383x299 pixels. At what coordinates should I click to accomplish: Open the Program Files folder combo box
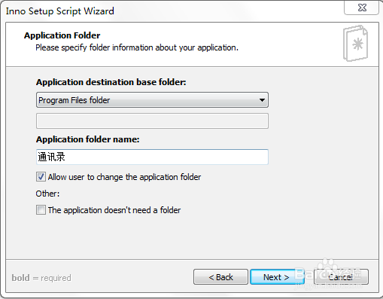[x=152, y=100]
